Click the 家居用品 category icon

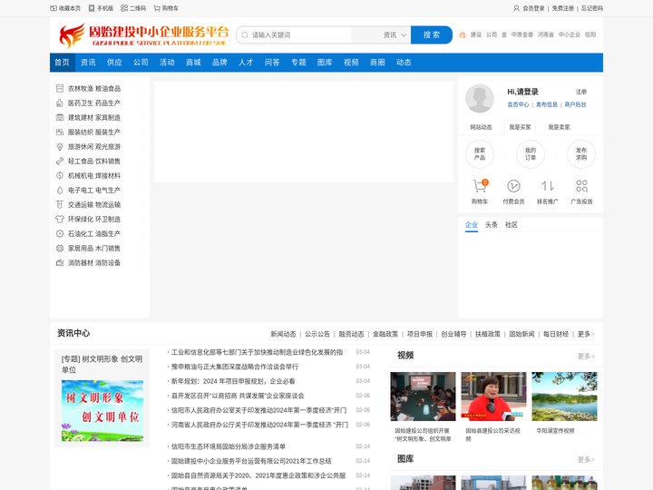pyautogui.click(x=60, y=248)
